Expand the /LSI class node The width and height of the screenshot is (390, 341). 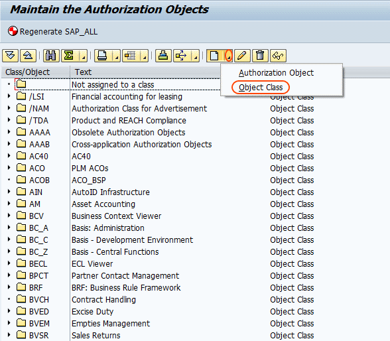click(9, 96)
